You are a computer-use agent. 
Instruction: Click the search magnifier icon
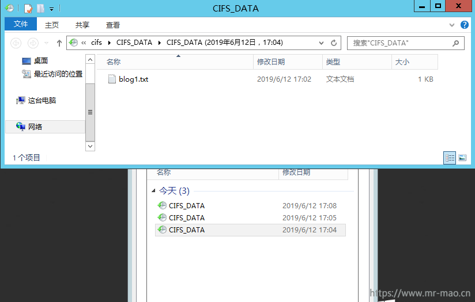455,43
